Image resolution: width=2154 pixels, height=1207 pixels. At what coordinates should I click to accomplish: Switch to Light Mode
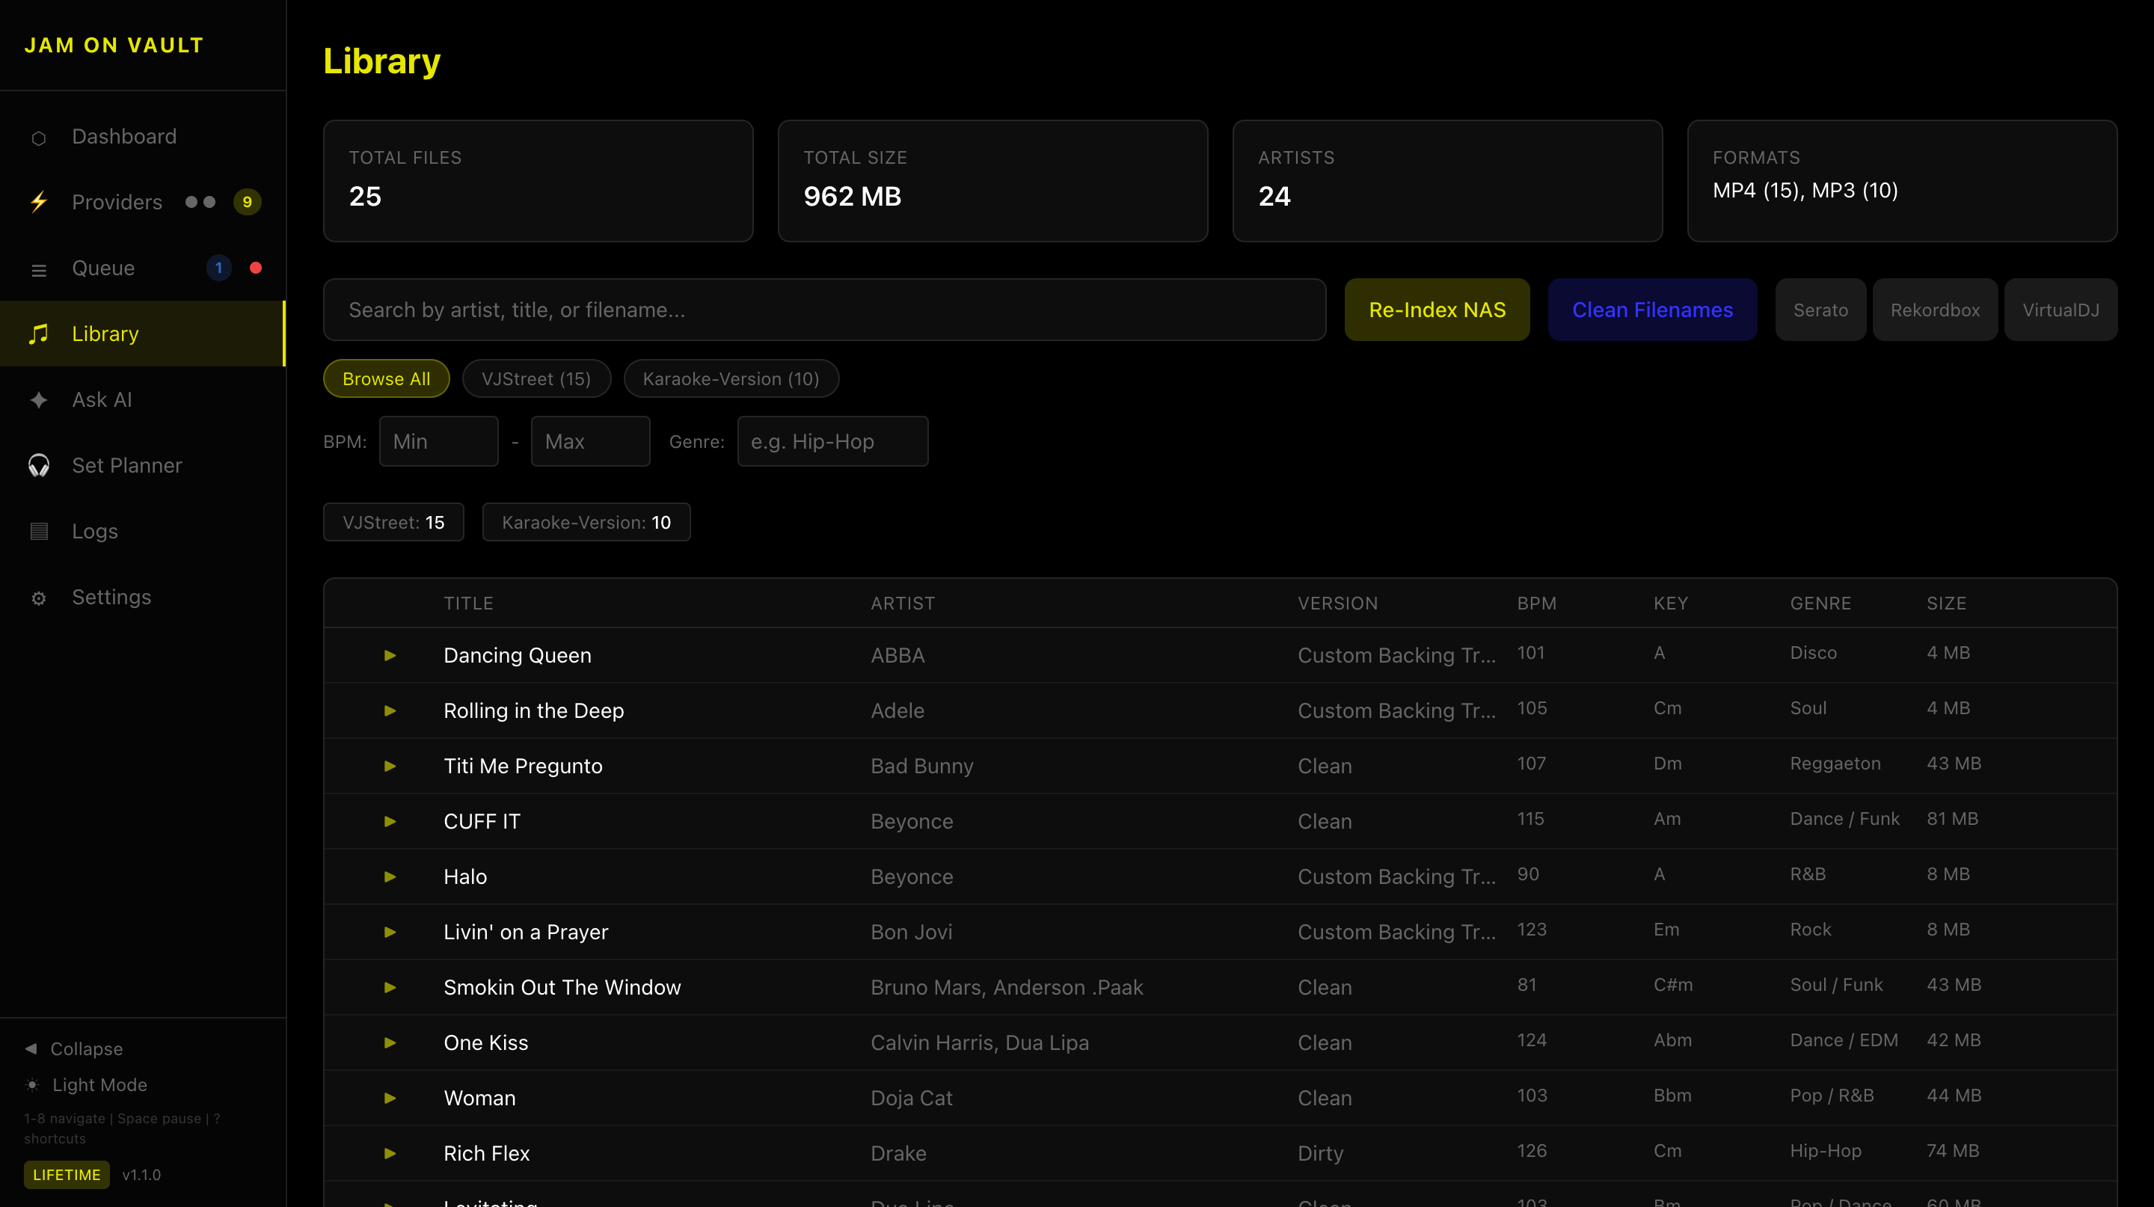tap(86, 1085)
